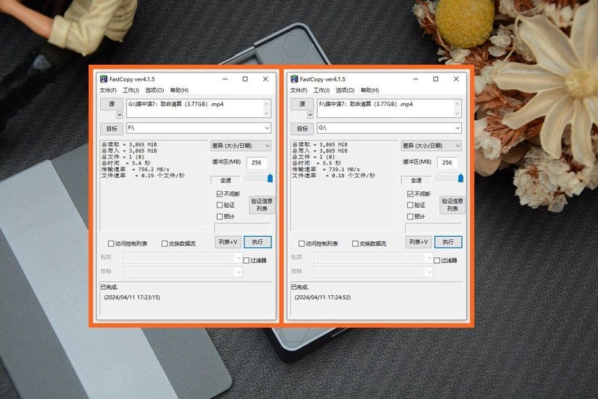The width and height of the screenshot is (598, 399).
Task: Click the 源 button in right FastCopy window
Action: (x=303, y=104)
